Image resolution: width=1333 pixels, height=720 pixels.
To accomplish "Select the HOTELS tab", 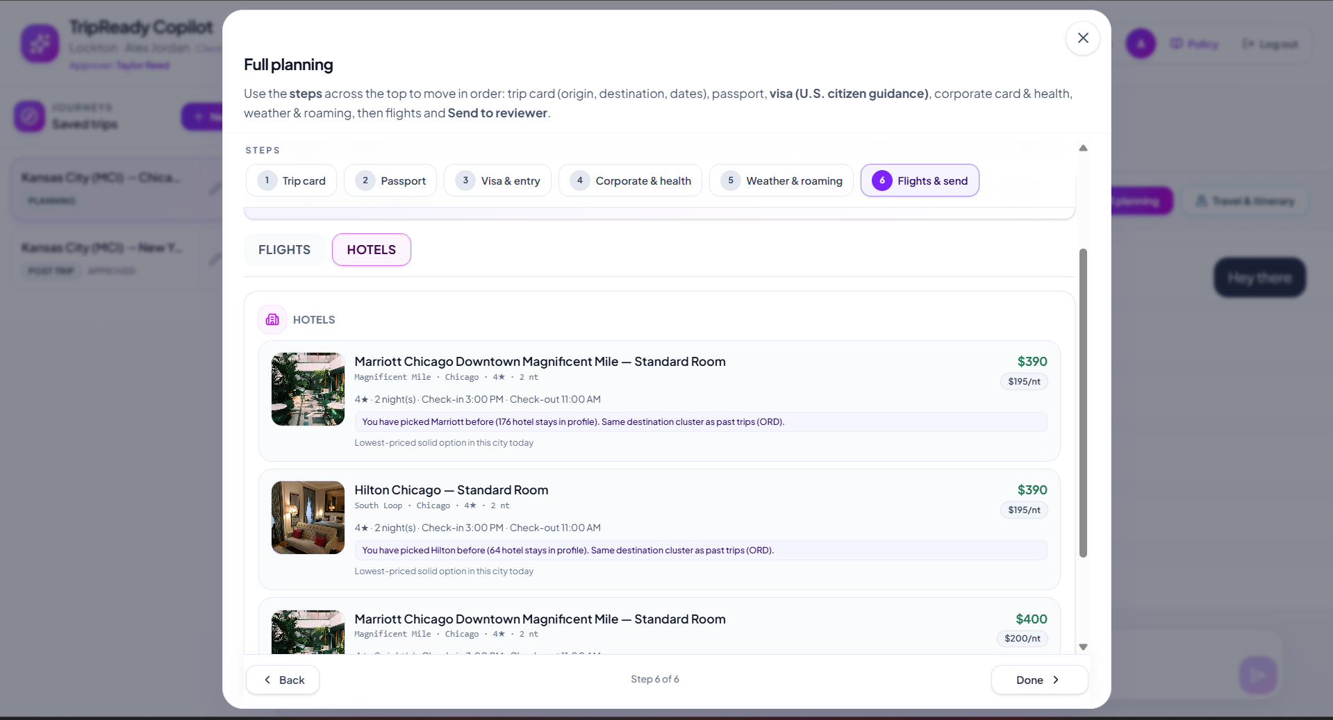I will coord(372,250).
